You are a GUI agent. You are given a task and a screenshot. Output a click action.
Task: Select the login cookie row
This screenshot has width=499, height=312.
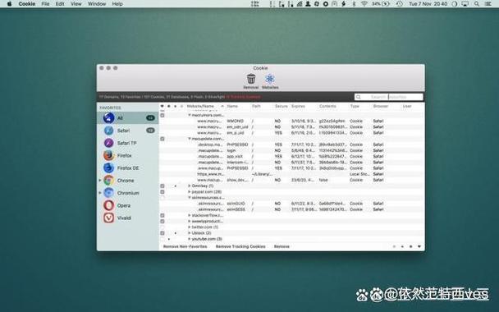pos(291,150)
